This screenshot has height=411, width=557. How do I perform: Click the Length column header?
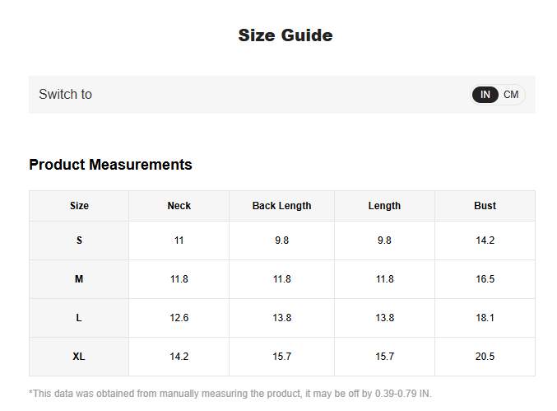(x=384, y=206)
